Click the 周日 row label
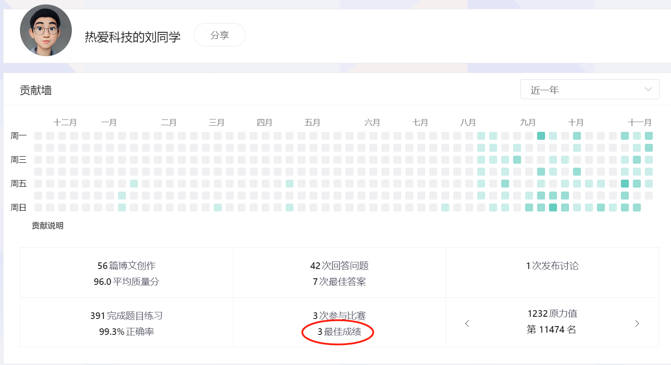671x365 pixels. (x=19, y=207)
